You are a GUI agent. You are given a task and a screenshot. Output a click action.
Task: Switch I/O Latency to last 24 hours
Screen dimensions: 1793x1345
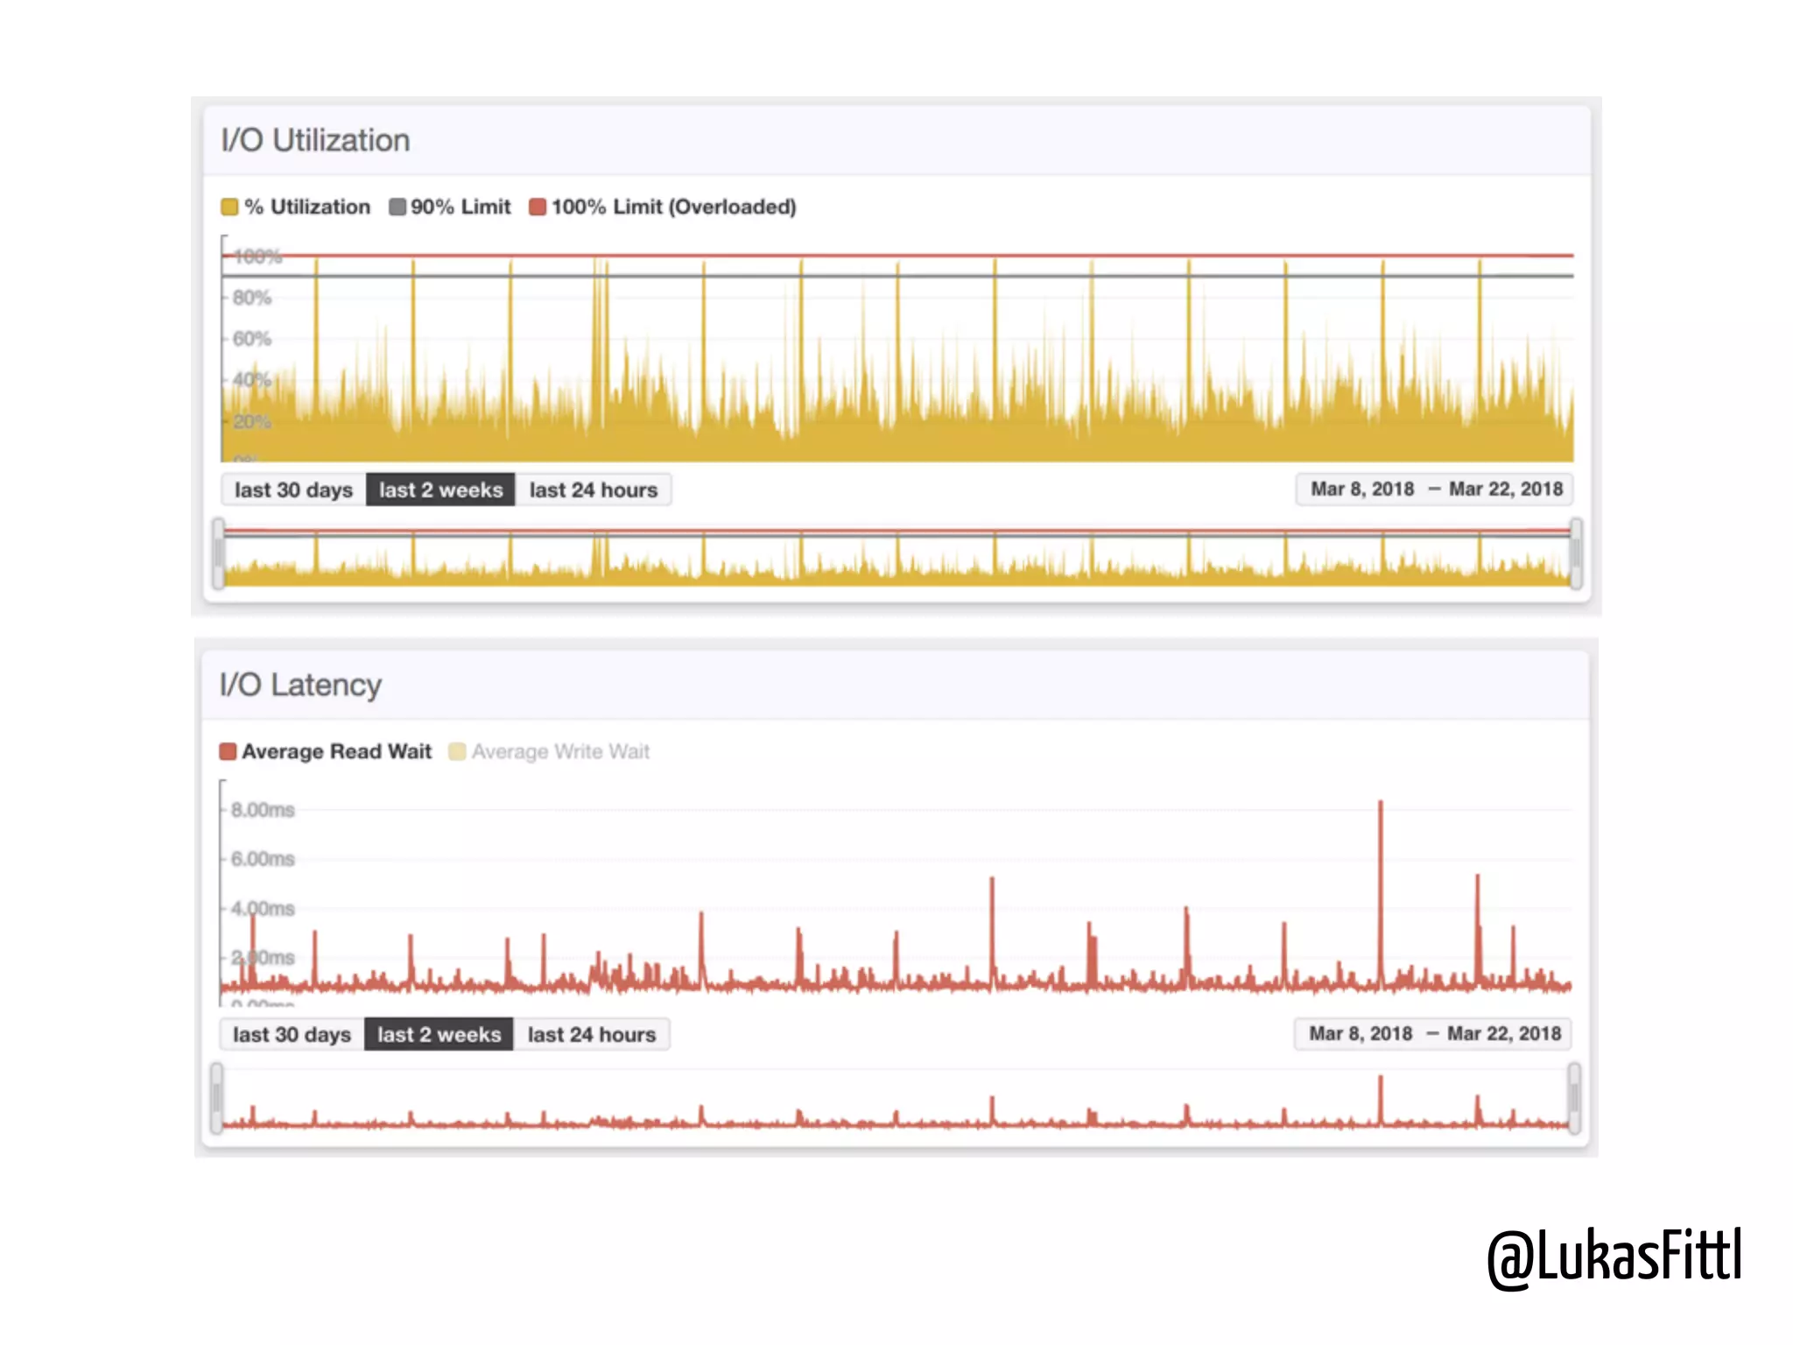click(591, 1035)
